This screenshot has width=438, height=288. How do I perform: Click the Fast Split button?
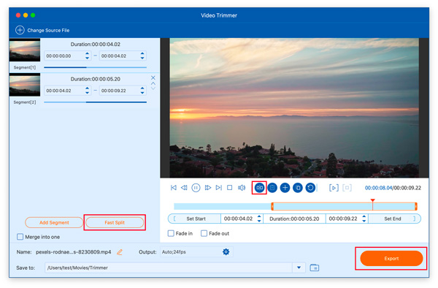point(115,222)
